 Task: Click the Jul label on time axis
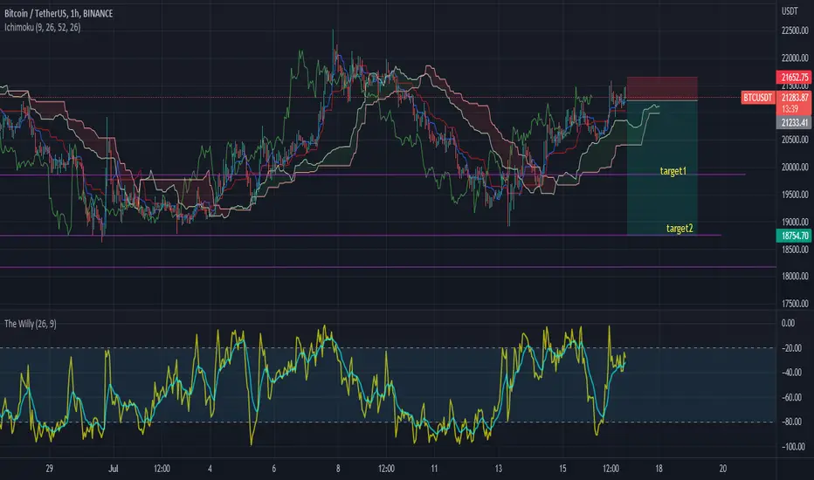[x=114, y=469]
